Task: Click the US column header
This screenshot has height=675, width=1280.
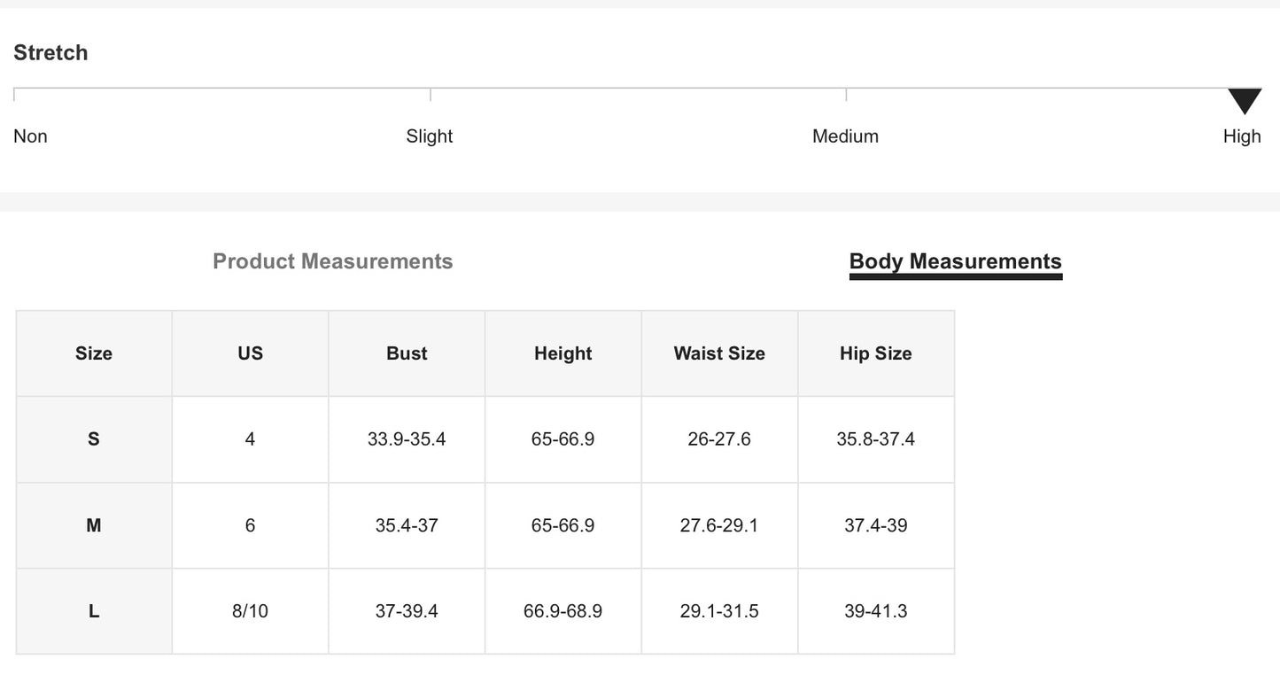Action: coord(250,353)
